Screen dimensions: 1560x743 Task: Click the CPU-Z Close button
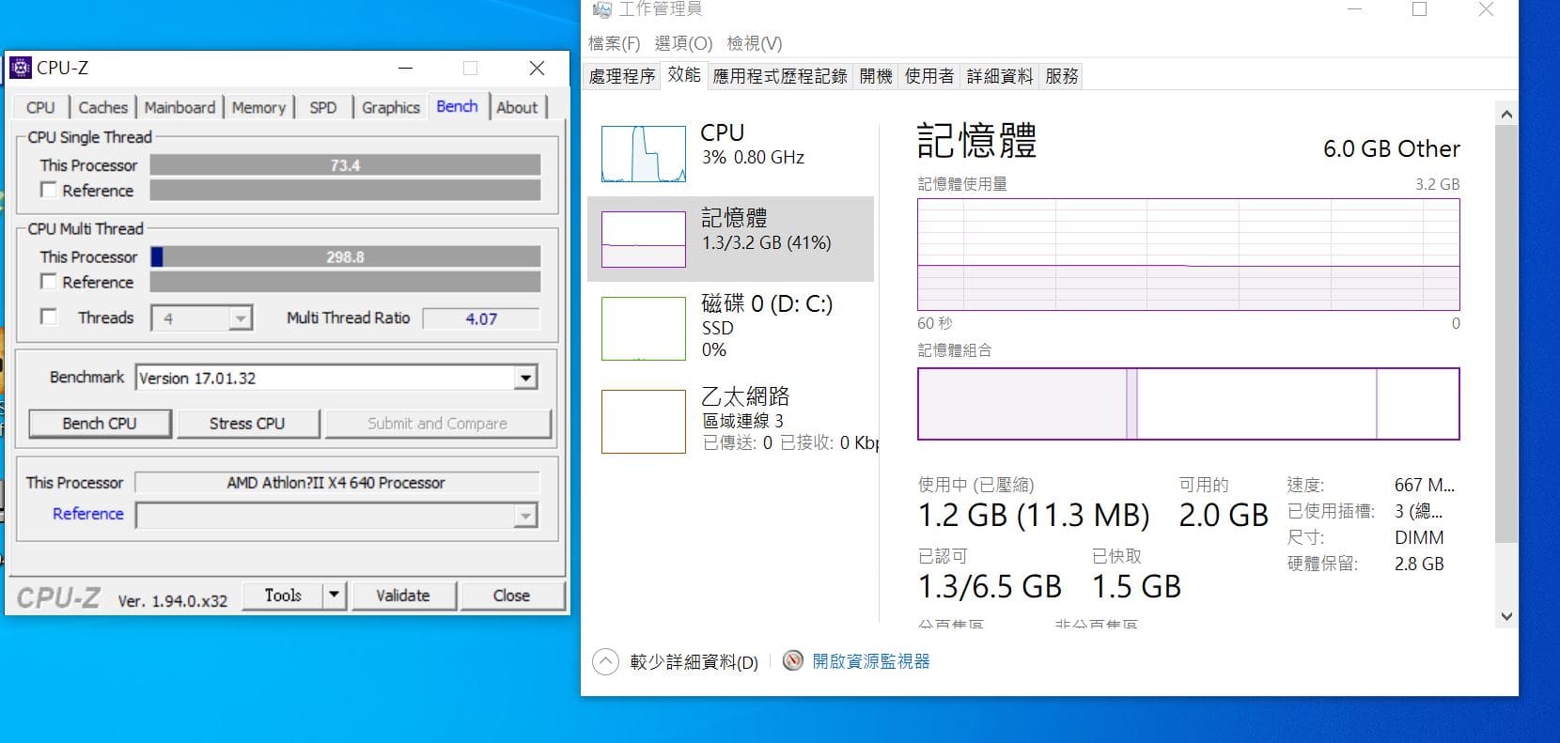(511, 596)
